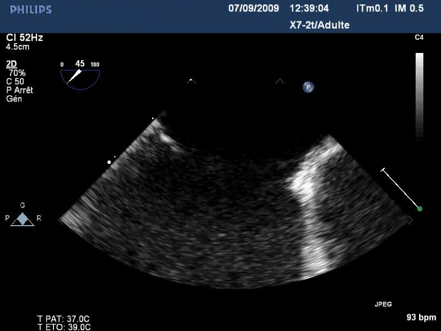The width and height of the screenshot is (441, 331).
Task: Click the ITm0.1 thermal index value
Action: click(x=372, y=8)
